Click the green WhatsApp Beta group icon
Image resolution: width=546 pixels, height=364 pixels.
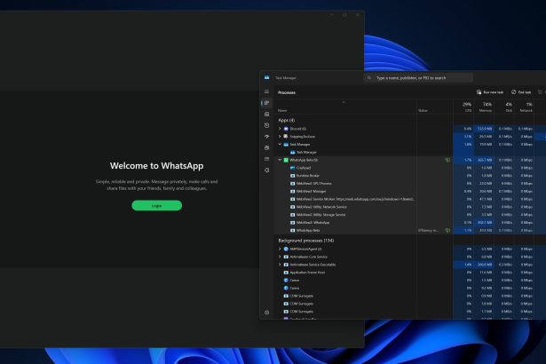(x=286, y=160)
